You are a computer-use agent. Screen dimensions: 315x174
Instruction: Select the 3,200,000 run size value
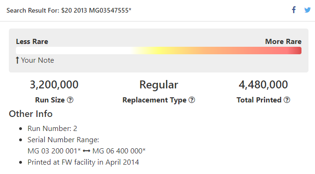tap(54, 85)
